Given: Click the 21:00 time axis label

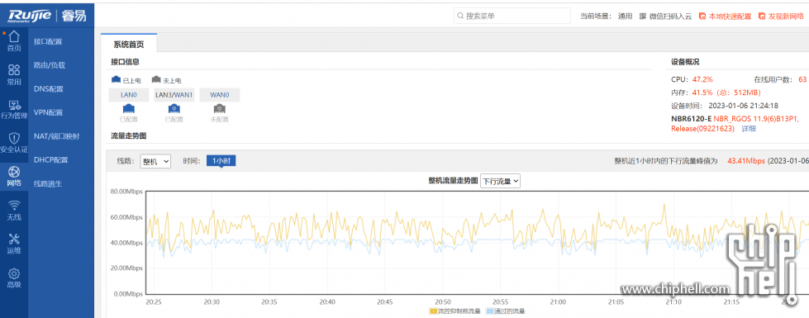Looking at the screenshot, I should tap(558, 301).
